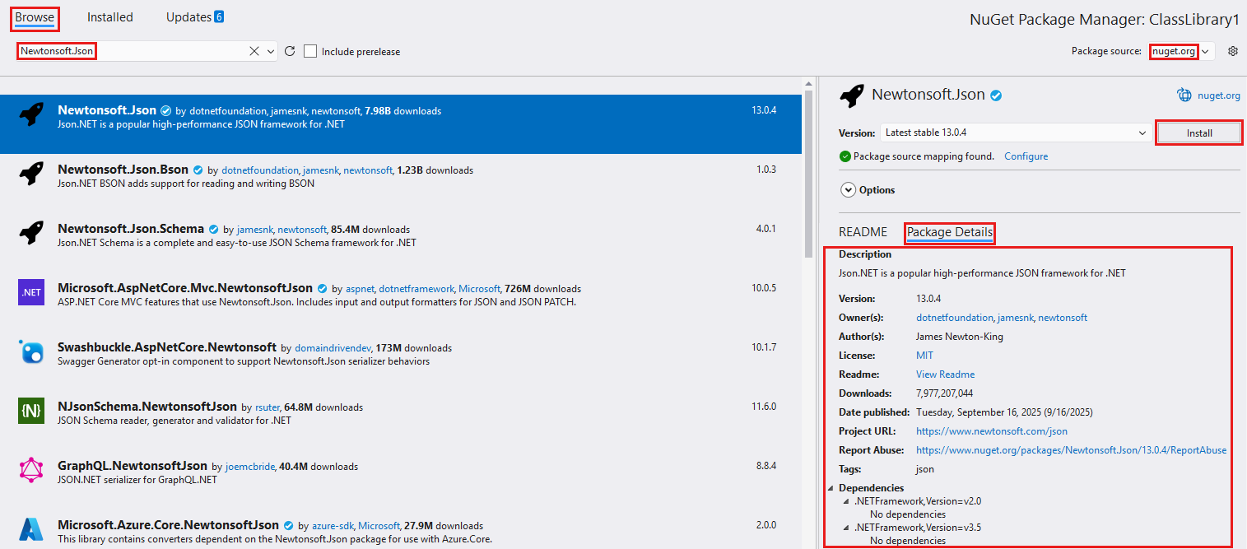Open the Version dropdown showing Latest stable 13.0.4
The height and width of the screenshot is (549, 1247).
pyautogui.click(x=1016, y=133)
